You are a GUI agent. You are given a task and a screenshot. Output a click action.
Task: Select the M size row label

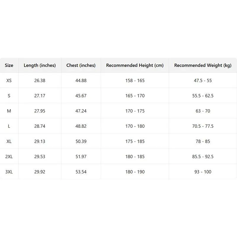pos(9,111)
